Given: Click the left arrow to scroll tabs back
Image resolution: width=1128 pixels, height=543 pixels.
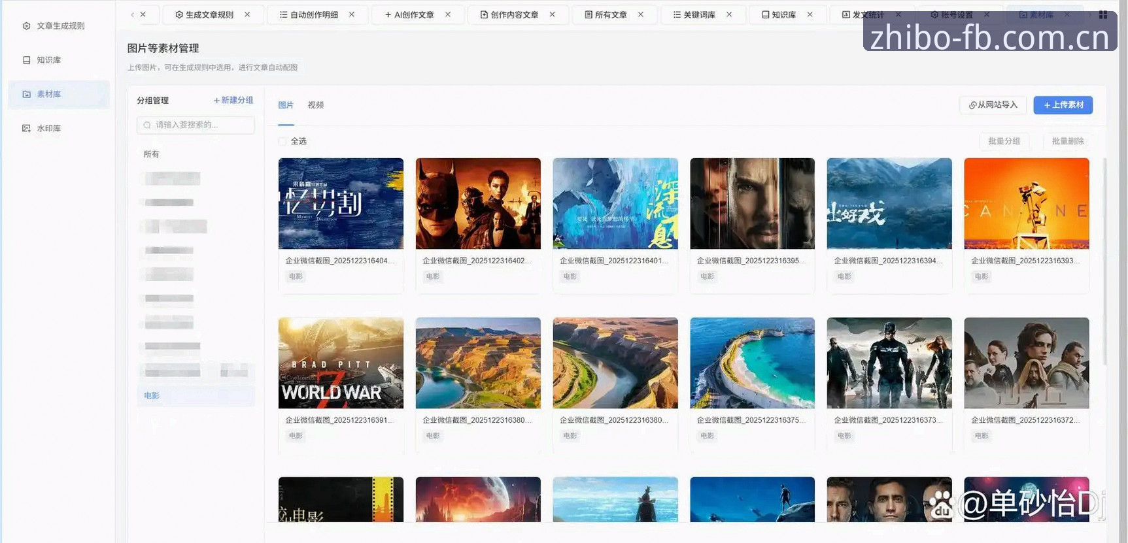Looking at the screenshot, I should coord(133,14).
